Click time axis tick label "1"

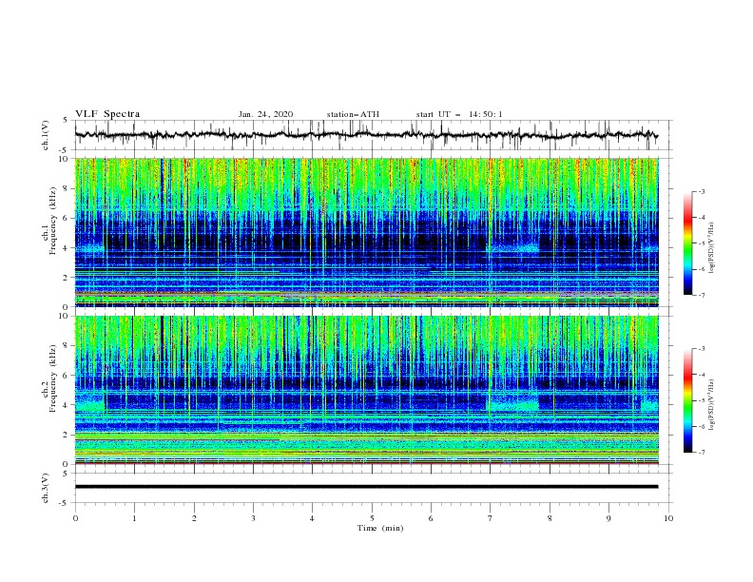coord(134,518)
